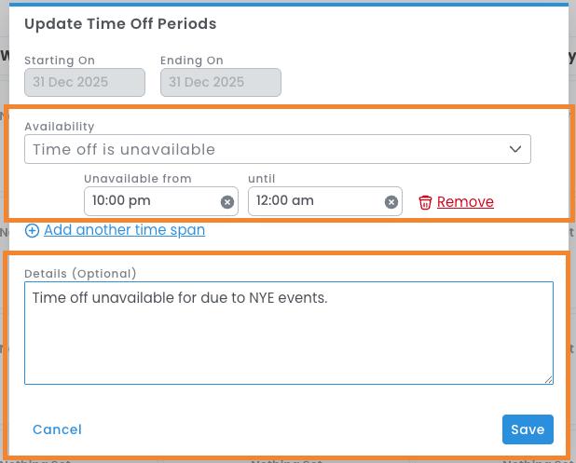
Task: Click the 'Availability' label
Action: (x=60, y=126)
